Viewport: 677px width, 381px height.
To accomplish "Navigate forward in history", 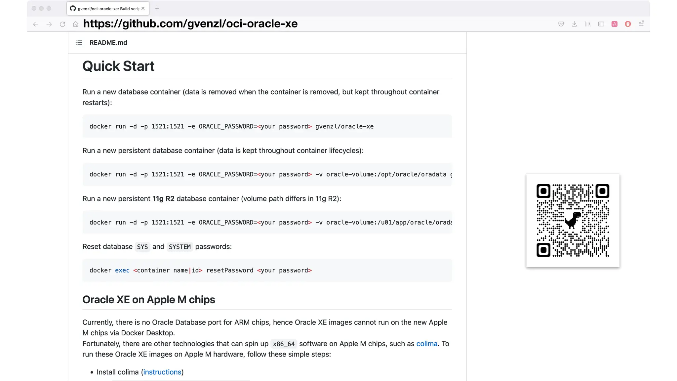I will tap(49, 24).
